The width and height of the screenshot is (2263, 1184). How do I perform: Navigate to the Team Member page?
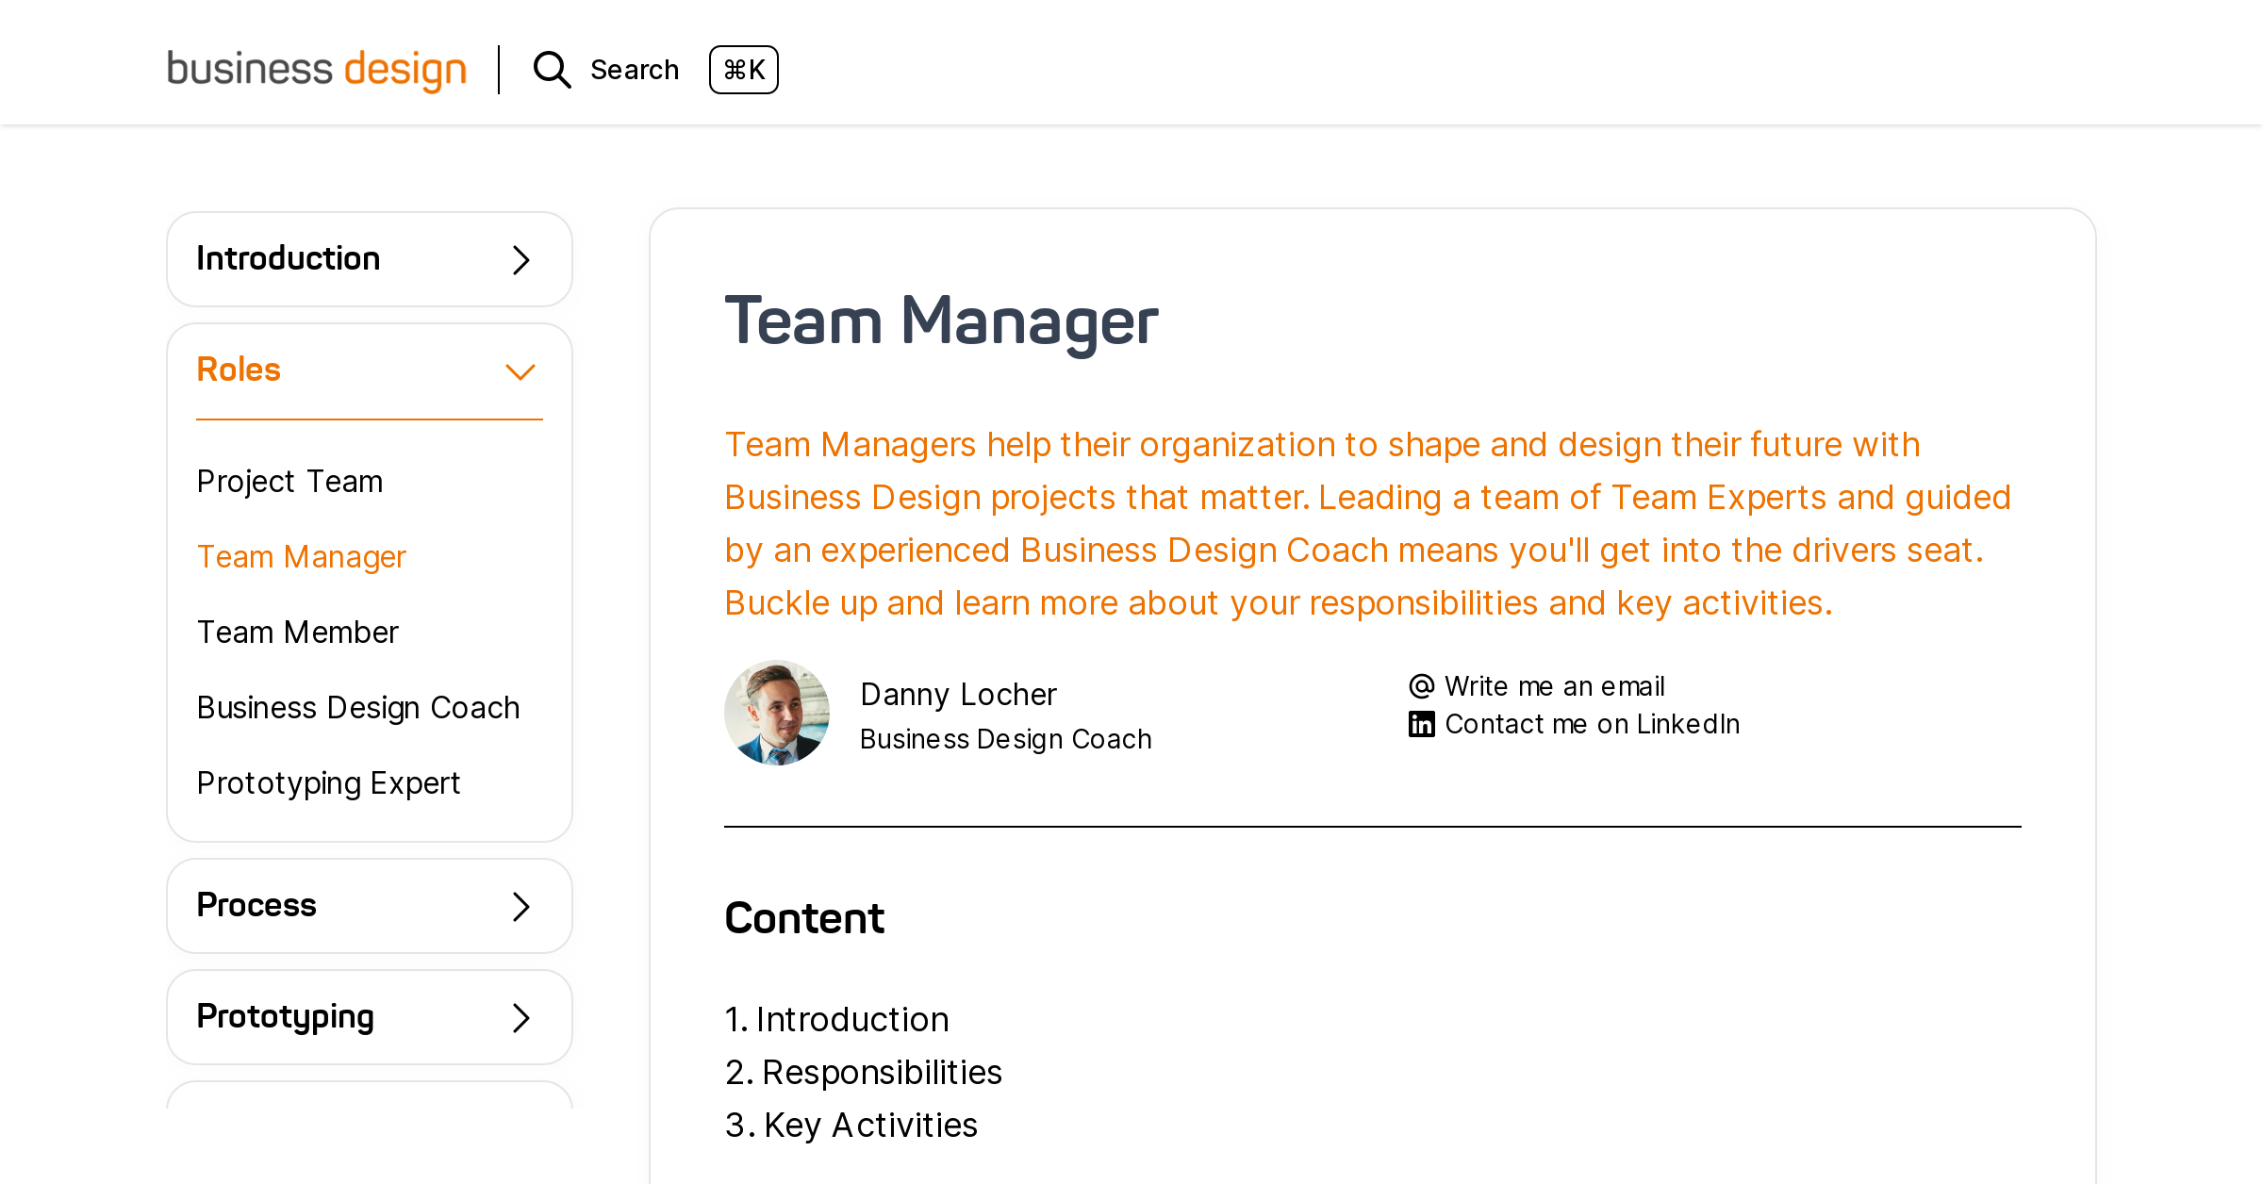pyautogui.click(x=297, y=632)
